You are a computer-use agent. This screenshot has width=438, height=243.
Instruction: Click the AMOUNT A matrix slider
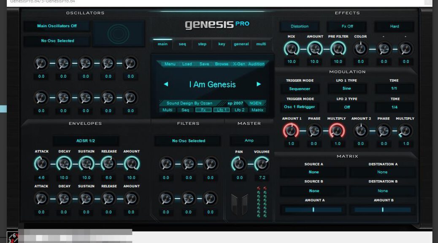click(314, 210)
